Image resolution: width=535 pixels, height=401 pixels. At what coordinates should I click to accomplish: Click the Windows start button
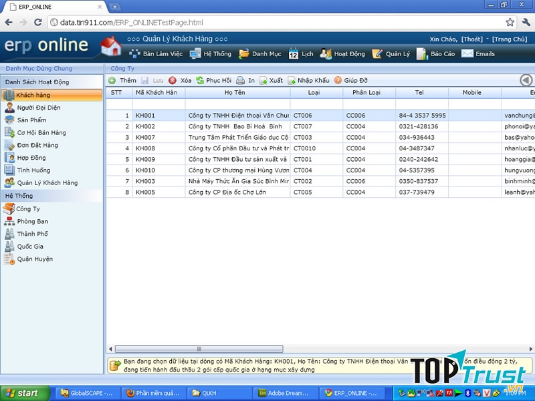coord(25,393)
